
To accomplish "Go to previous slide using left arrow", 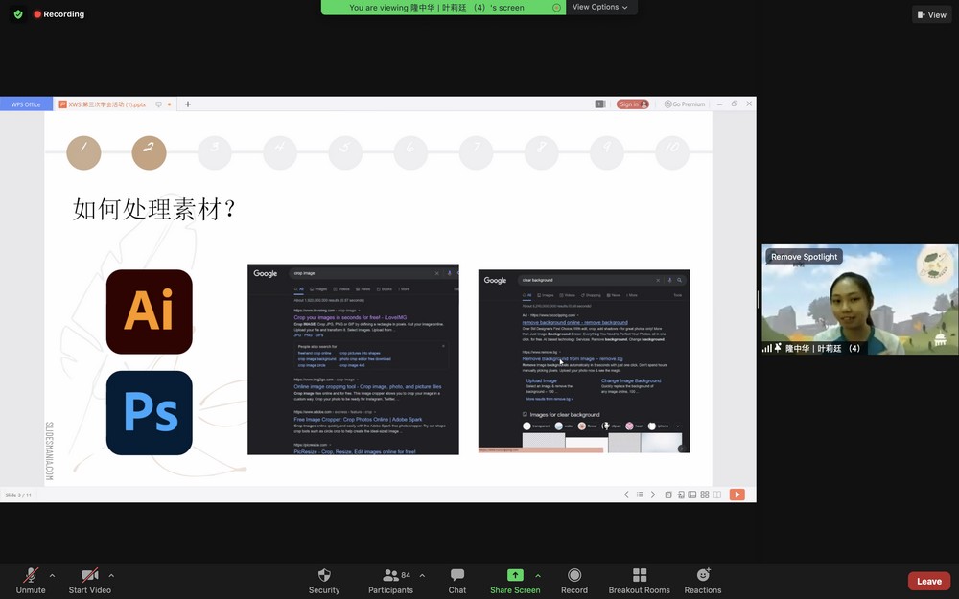I will (626, 495).
